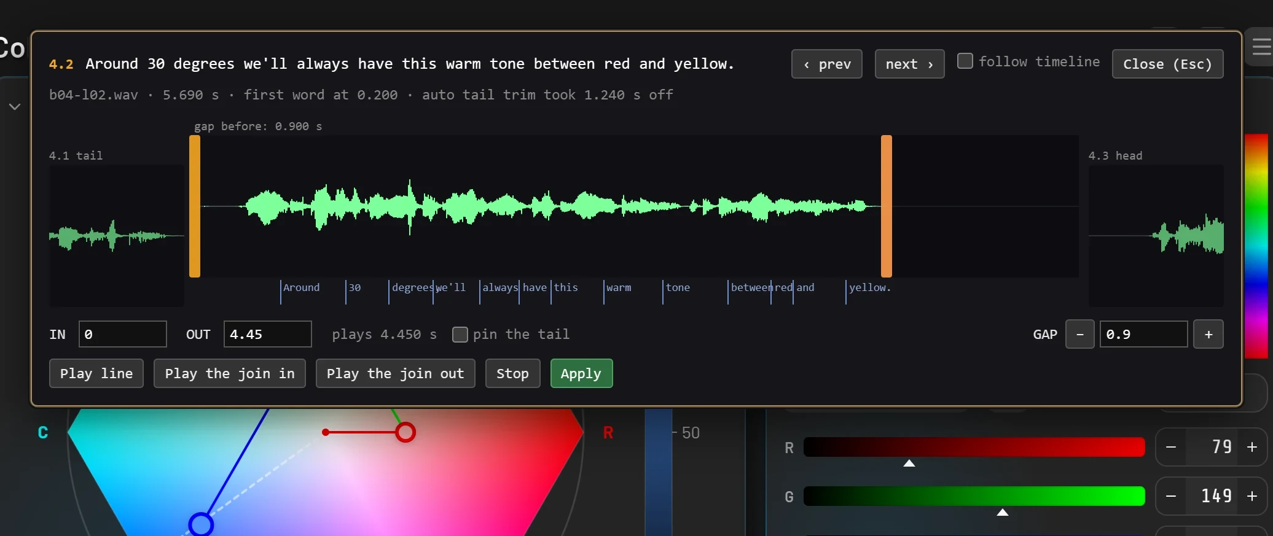The image size is (1273, 536).
Task: Expand the chevron on the left sidebar
Action: 15,107
